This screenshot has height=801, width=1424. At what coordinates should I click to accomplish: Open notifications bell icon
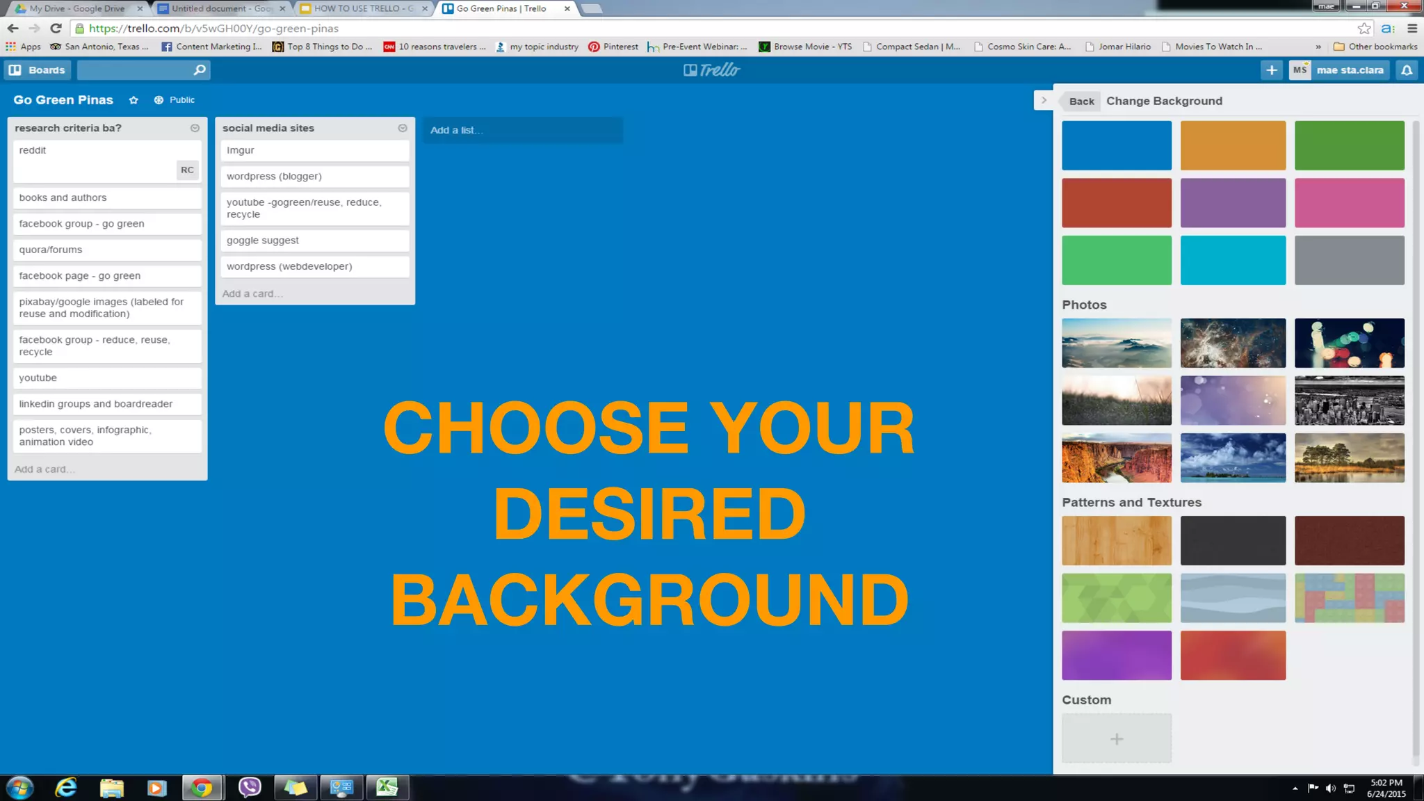1407,70
